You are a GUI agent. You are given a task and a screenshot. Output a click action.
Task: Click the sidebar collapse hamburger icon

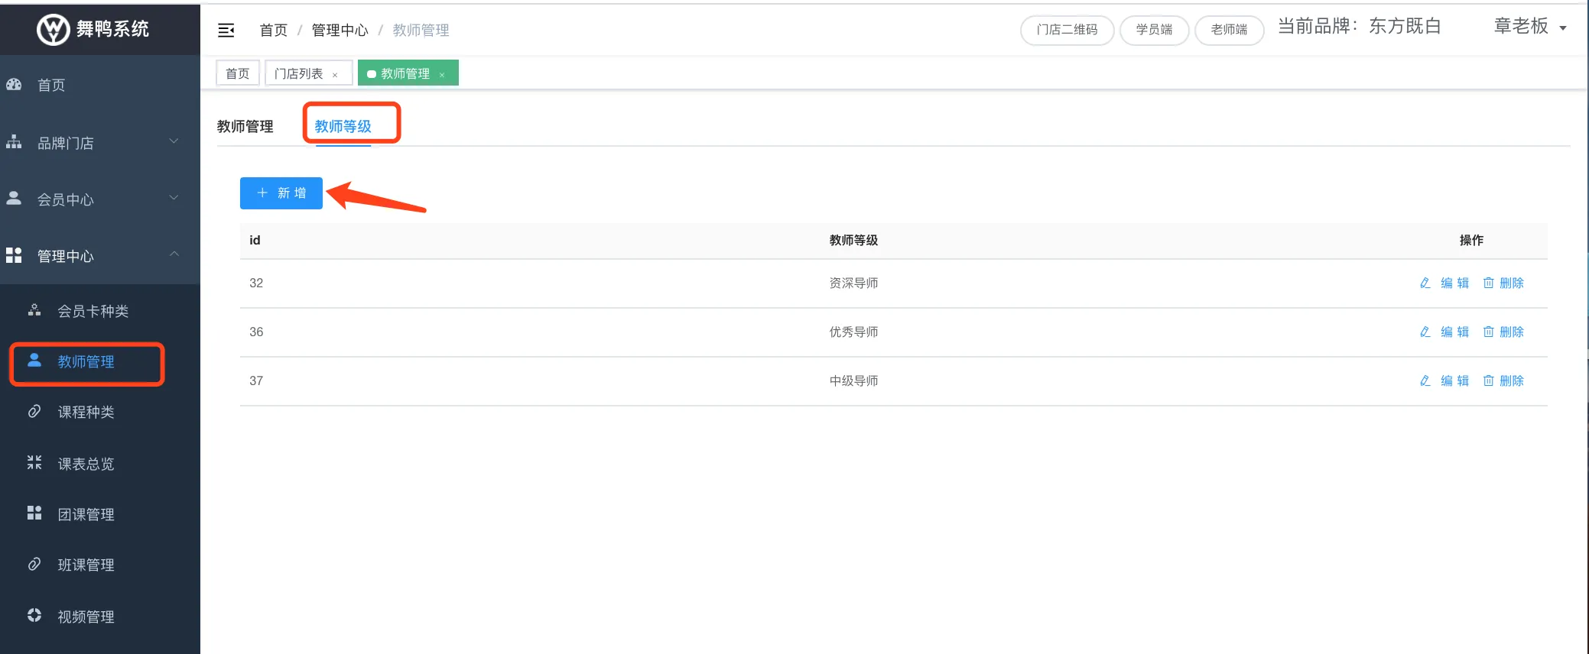click(226, 31)
